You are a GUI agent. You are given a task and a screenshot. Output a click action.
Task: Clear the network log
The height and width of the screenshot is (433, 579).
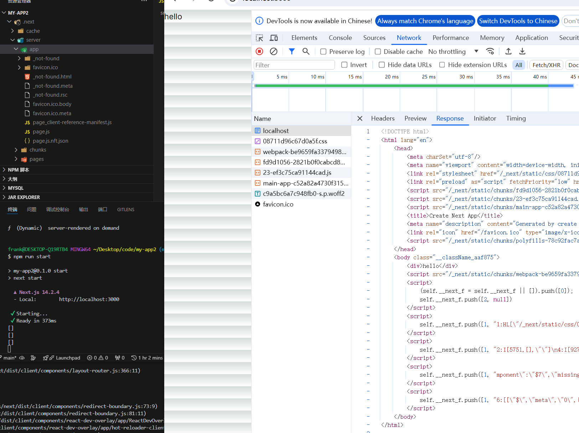274,51
